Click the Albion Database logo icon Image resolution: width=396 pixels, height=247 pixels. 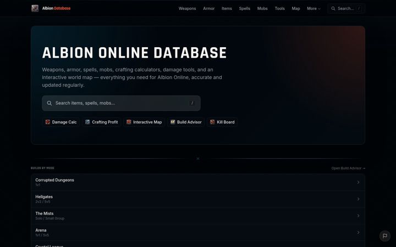click(x=35, y=8)
